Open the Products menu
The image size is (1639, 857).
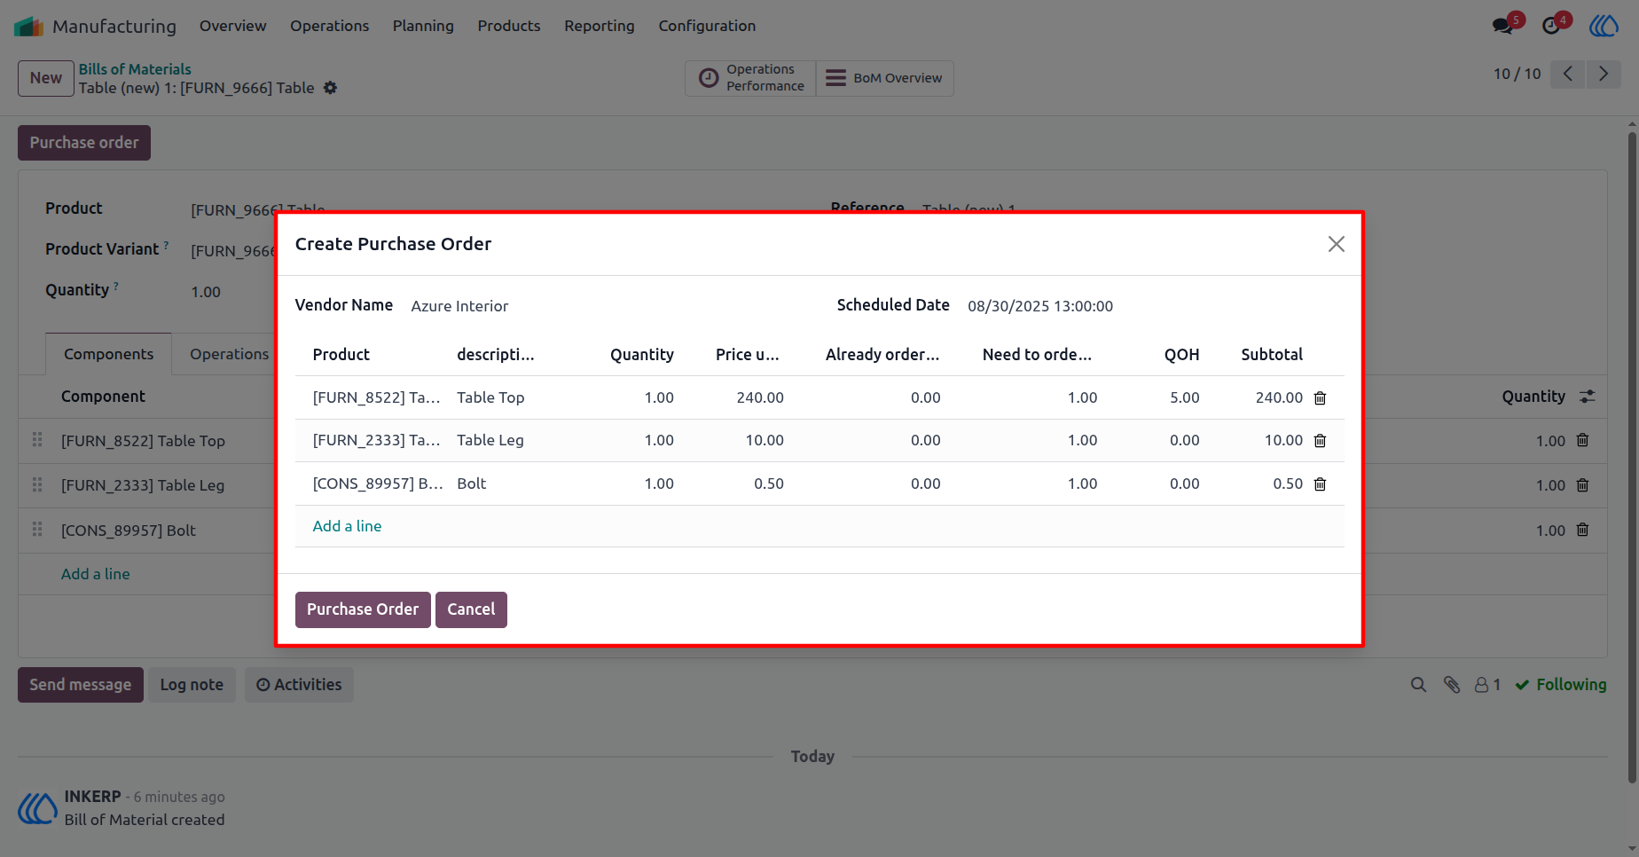pos(509,26)
